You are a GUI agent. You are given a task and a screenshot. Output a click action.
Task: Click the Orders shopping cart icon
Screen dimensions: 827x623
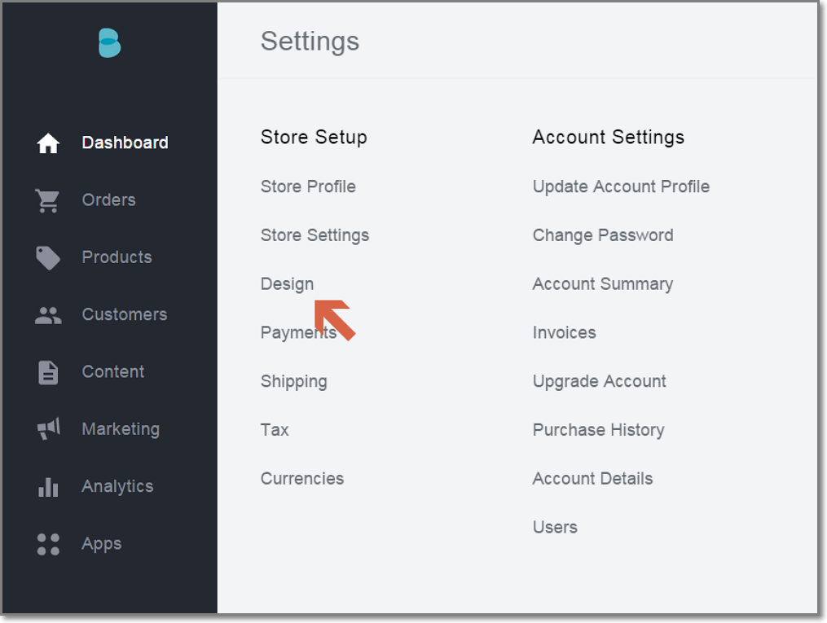coord(48,200)
